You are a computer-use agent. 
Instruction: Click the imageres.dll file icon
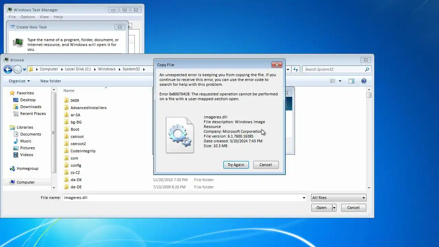(x=180, y=135)
